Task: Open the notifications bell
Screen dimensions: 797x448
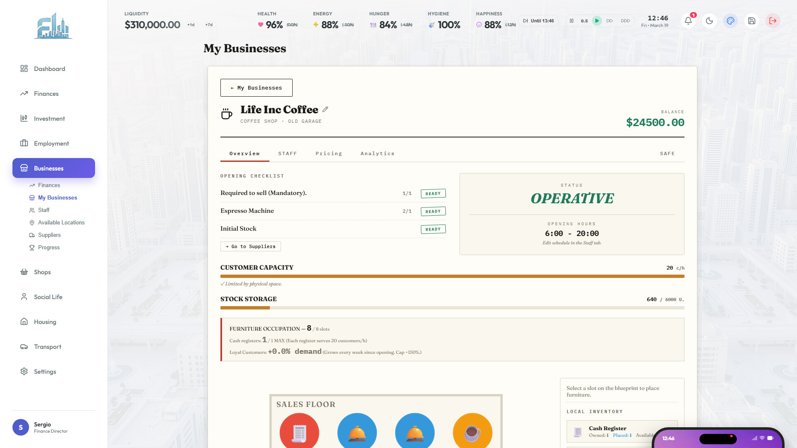Action: coord(688,21)
